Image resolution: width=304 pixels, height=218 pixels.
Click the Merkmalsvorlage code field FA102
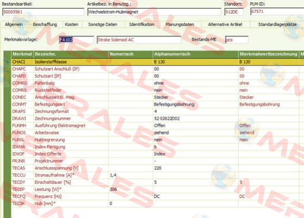click(x=77, y=40)
